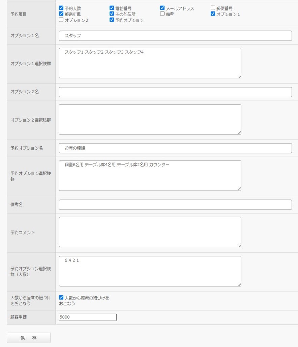Image resolution: width=298 pixels, height=347 pixels.
Task: Uncheck the オプション１ checkbox
Action: [213, 14]
